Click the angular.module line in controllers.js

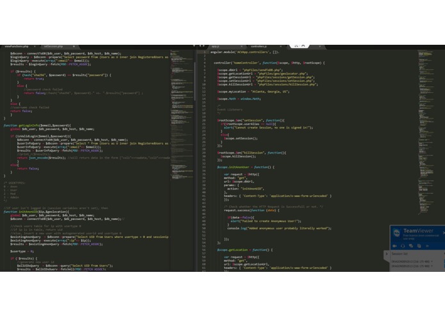tap(245, 52)
